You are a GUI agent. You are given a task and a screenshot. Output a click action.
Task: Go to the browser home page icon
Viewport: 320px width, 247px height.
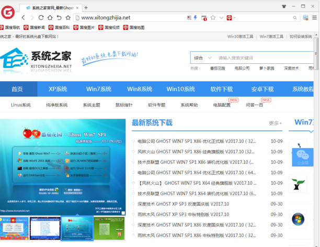[x=50, y=18]
